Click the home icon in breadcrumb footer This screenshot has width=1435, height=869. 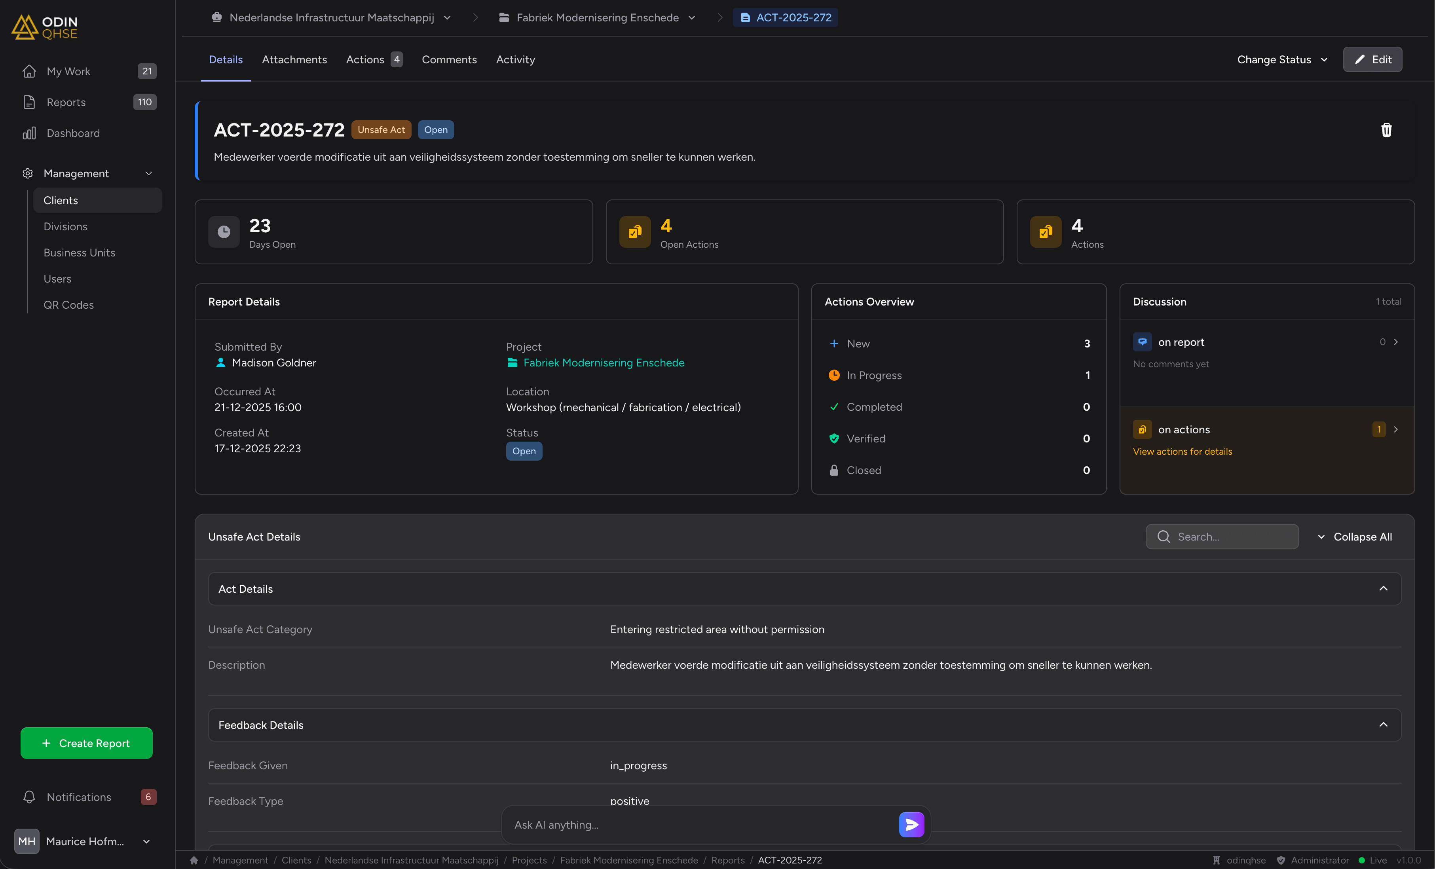(194, 860)
